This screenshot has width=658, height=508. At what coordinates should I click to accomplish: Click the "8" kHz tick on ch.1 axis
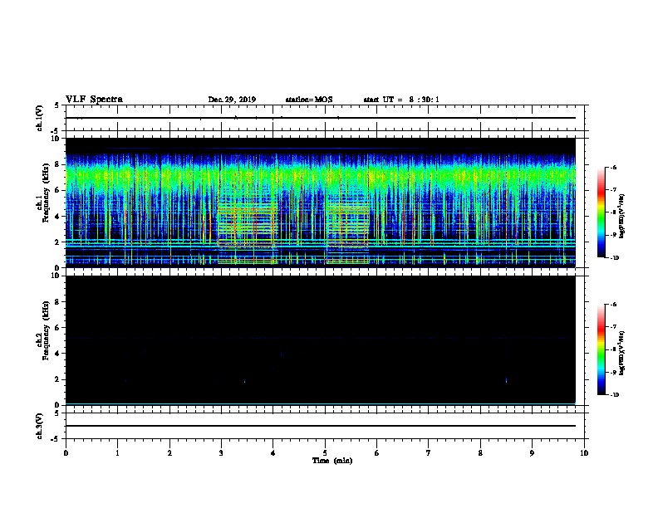(57, 164)
